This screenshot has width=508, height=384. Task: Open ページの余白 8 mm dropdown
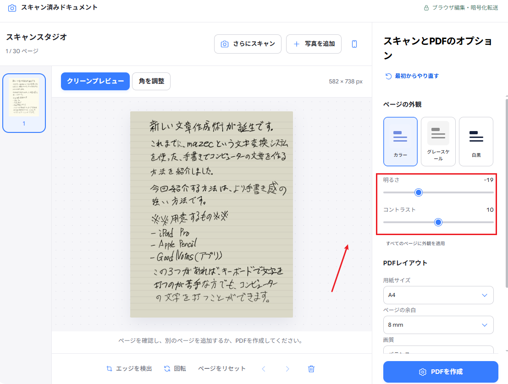(x=438, y=325)
